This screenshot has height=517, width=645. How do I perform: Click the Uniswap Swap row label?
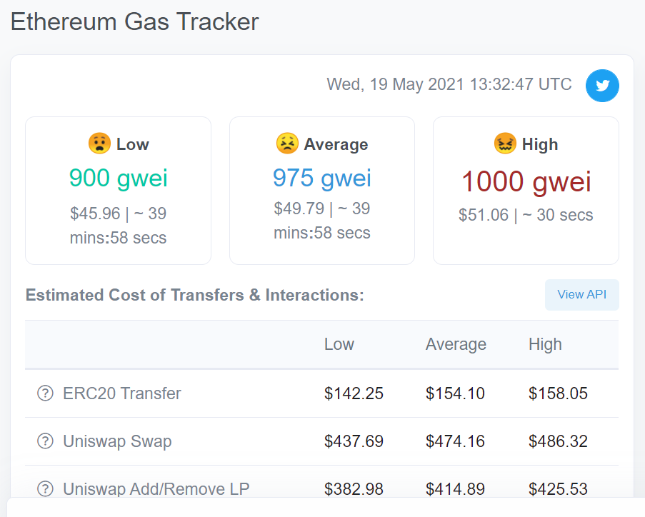click(117, 441)
